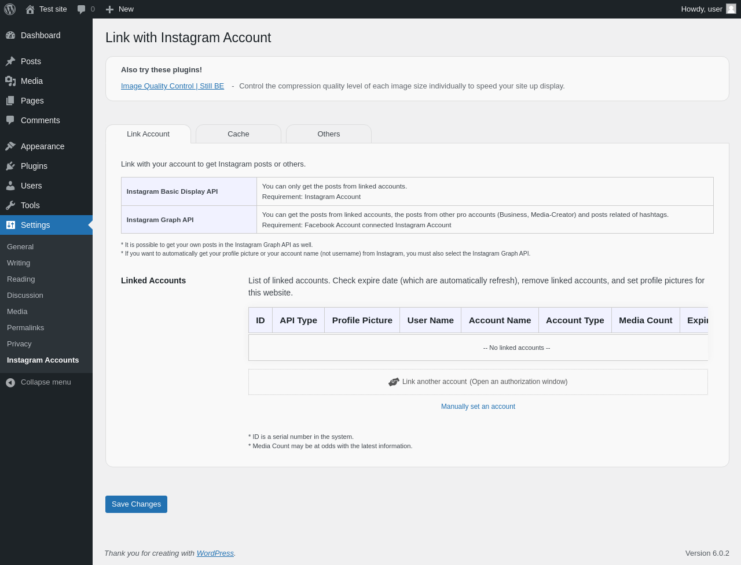This screenshot has width=741, height=565.
Task: Click Manually set an account link
Action: tap(478, 407)
